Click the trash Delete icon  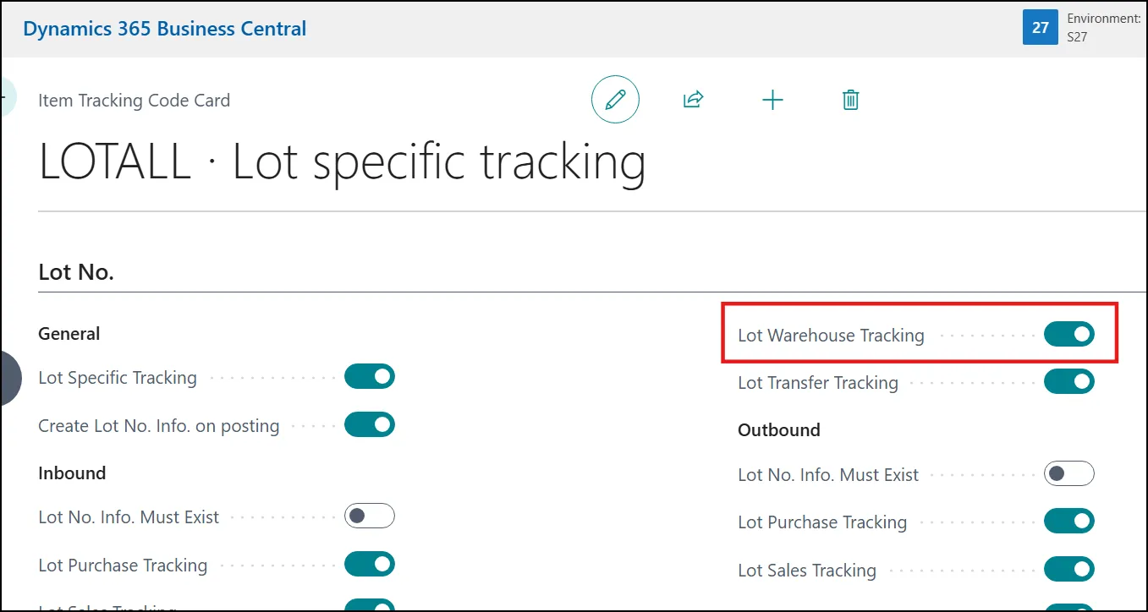tap(851, 100)
